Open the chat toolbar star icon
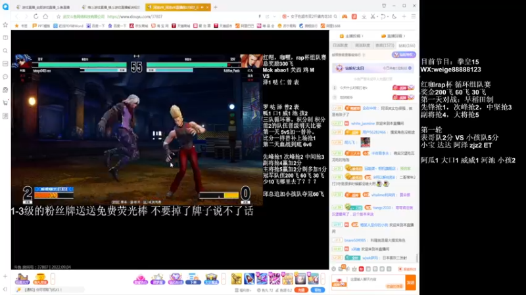The image size is (526, 295). [354, 269]
